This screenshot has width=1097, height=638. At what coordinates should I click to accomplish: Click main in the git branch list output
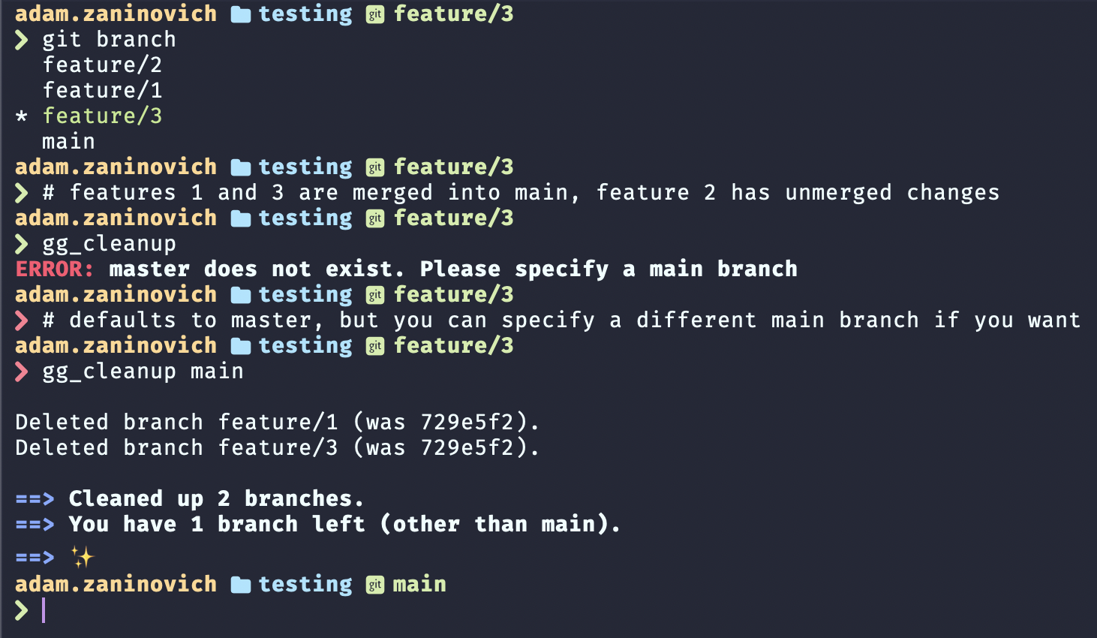click(68, 142)
